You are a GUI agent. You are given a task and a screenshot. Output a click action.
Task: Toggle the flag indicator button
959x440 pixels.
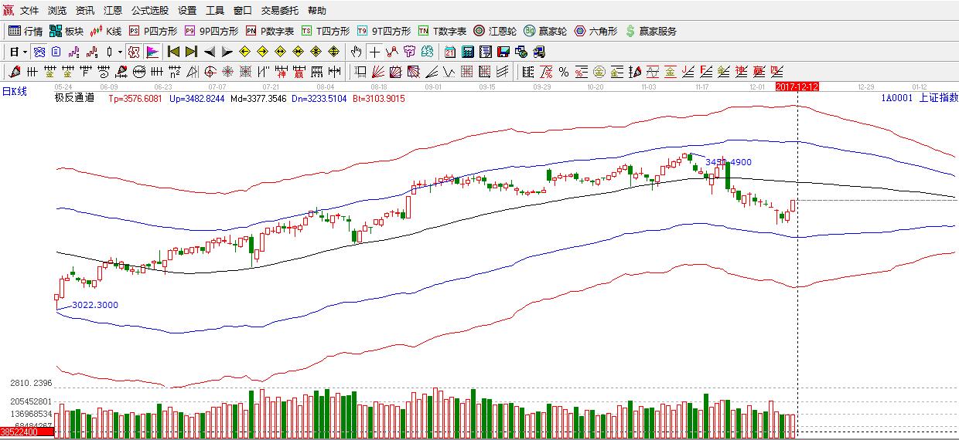[152, 52]
